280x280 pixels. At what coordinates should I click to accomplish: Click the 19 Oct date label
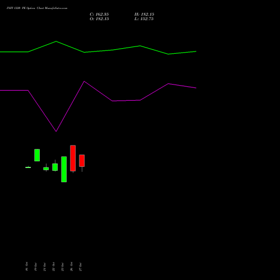pos(36,267)
